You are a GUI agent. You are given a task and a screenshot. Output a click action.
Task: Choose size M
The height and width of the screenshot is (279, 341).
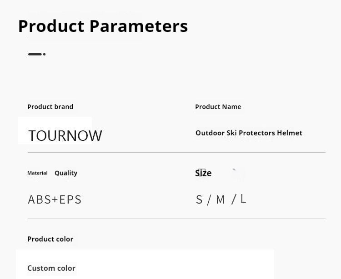(x=221, y=200)
